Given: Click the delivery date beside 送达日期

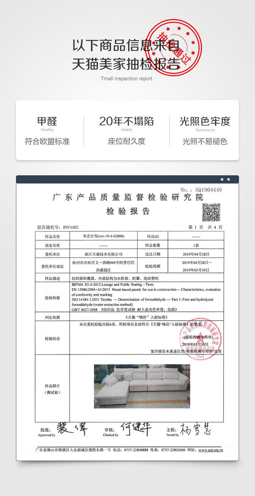Looking at the screenshot, I should click(x=196, y=254).
